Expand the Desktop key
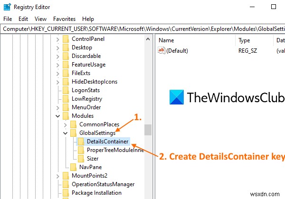This screenshot has width=285, height=199. point(57,48)
